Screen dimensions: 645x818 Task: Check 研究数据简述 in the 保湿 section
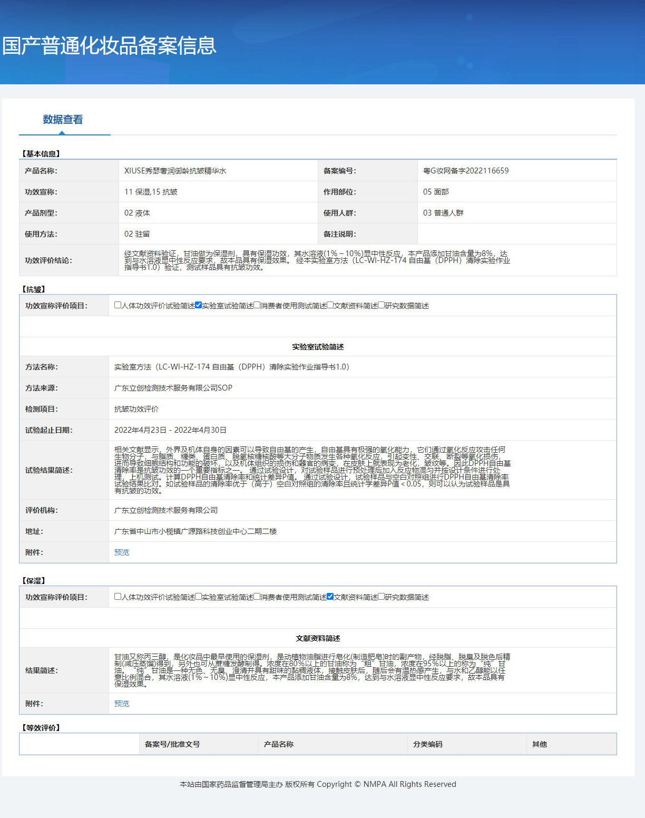(382, 597)
